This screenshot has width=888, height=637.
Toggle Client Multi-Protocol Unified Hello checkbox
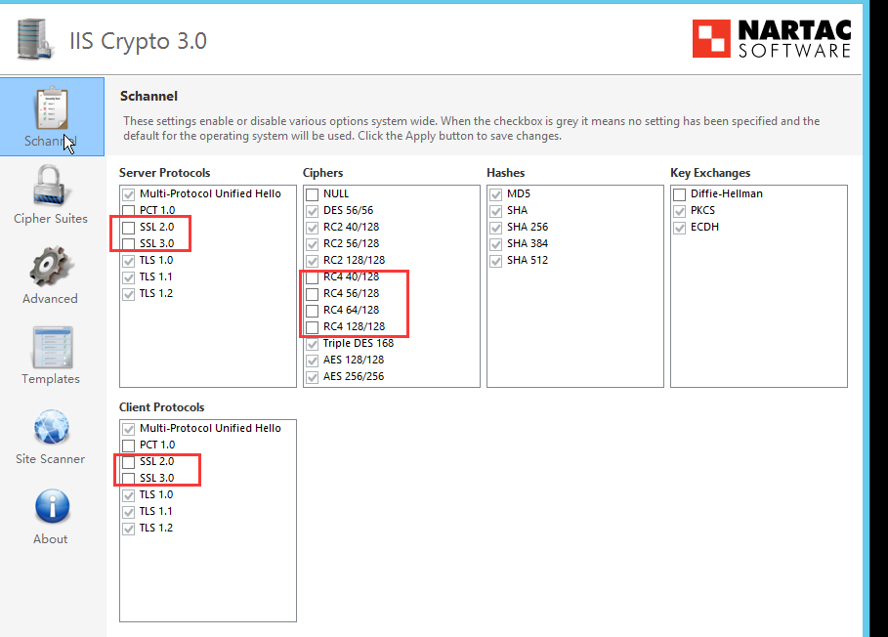click(x=129, y=429)
